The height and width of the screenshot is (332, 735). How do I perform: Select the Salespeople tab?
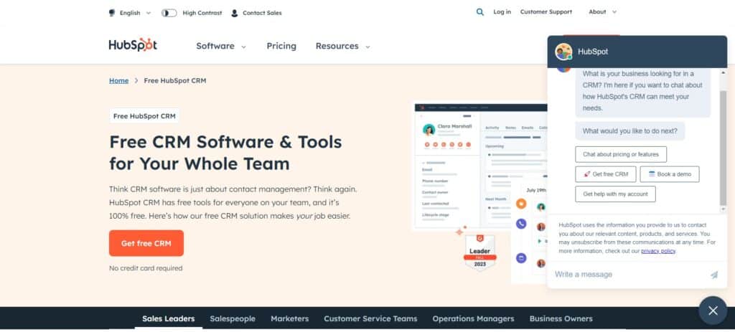tap(233, 319)
